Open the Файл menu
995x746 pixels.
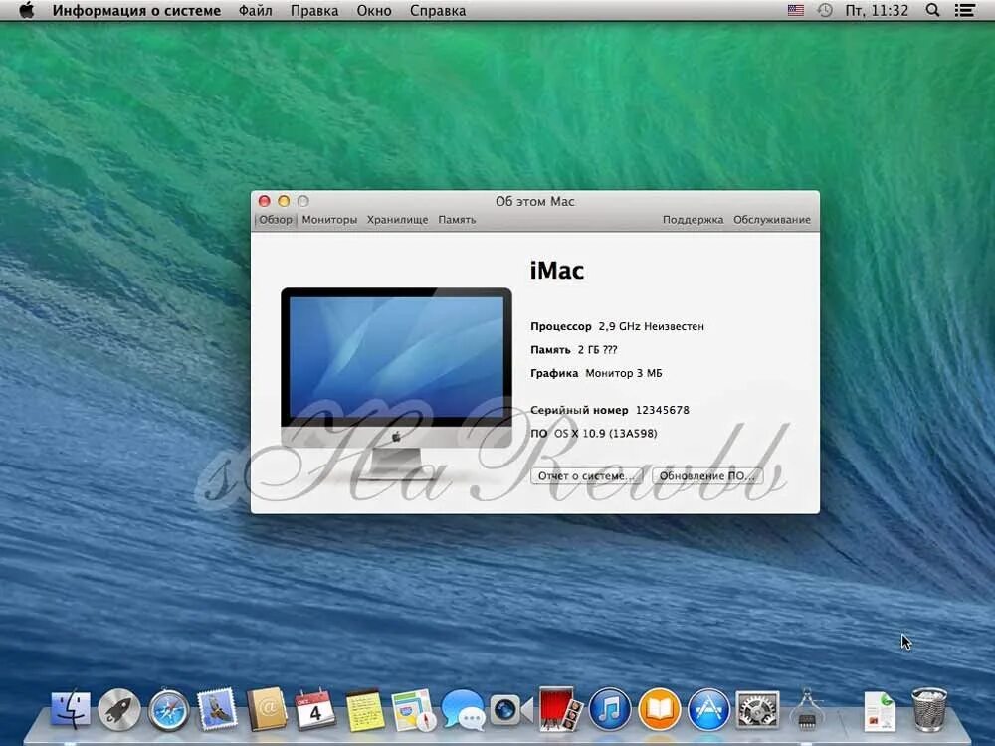coord(255,11)
